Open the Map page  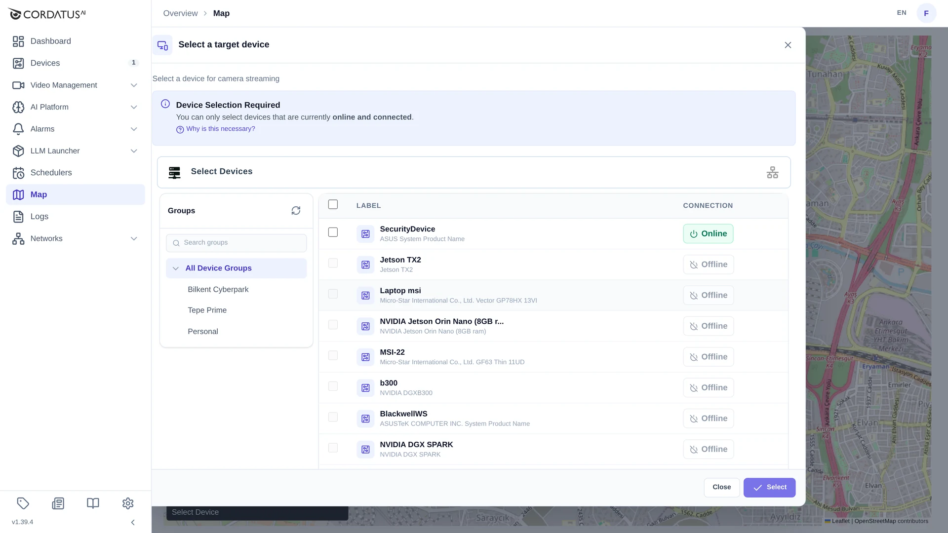(76, 195)
